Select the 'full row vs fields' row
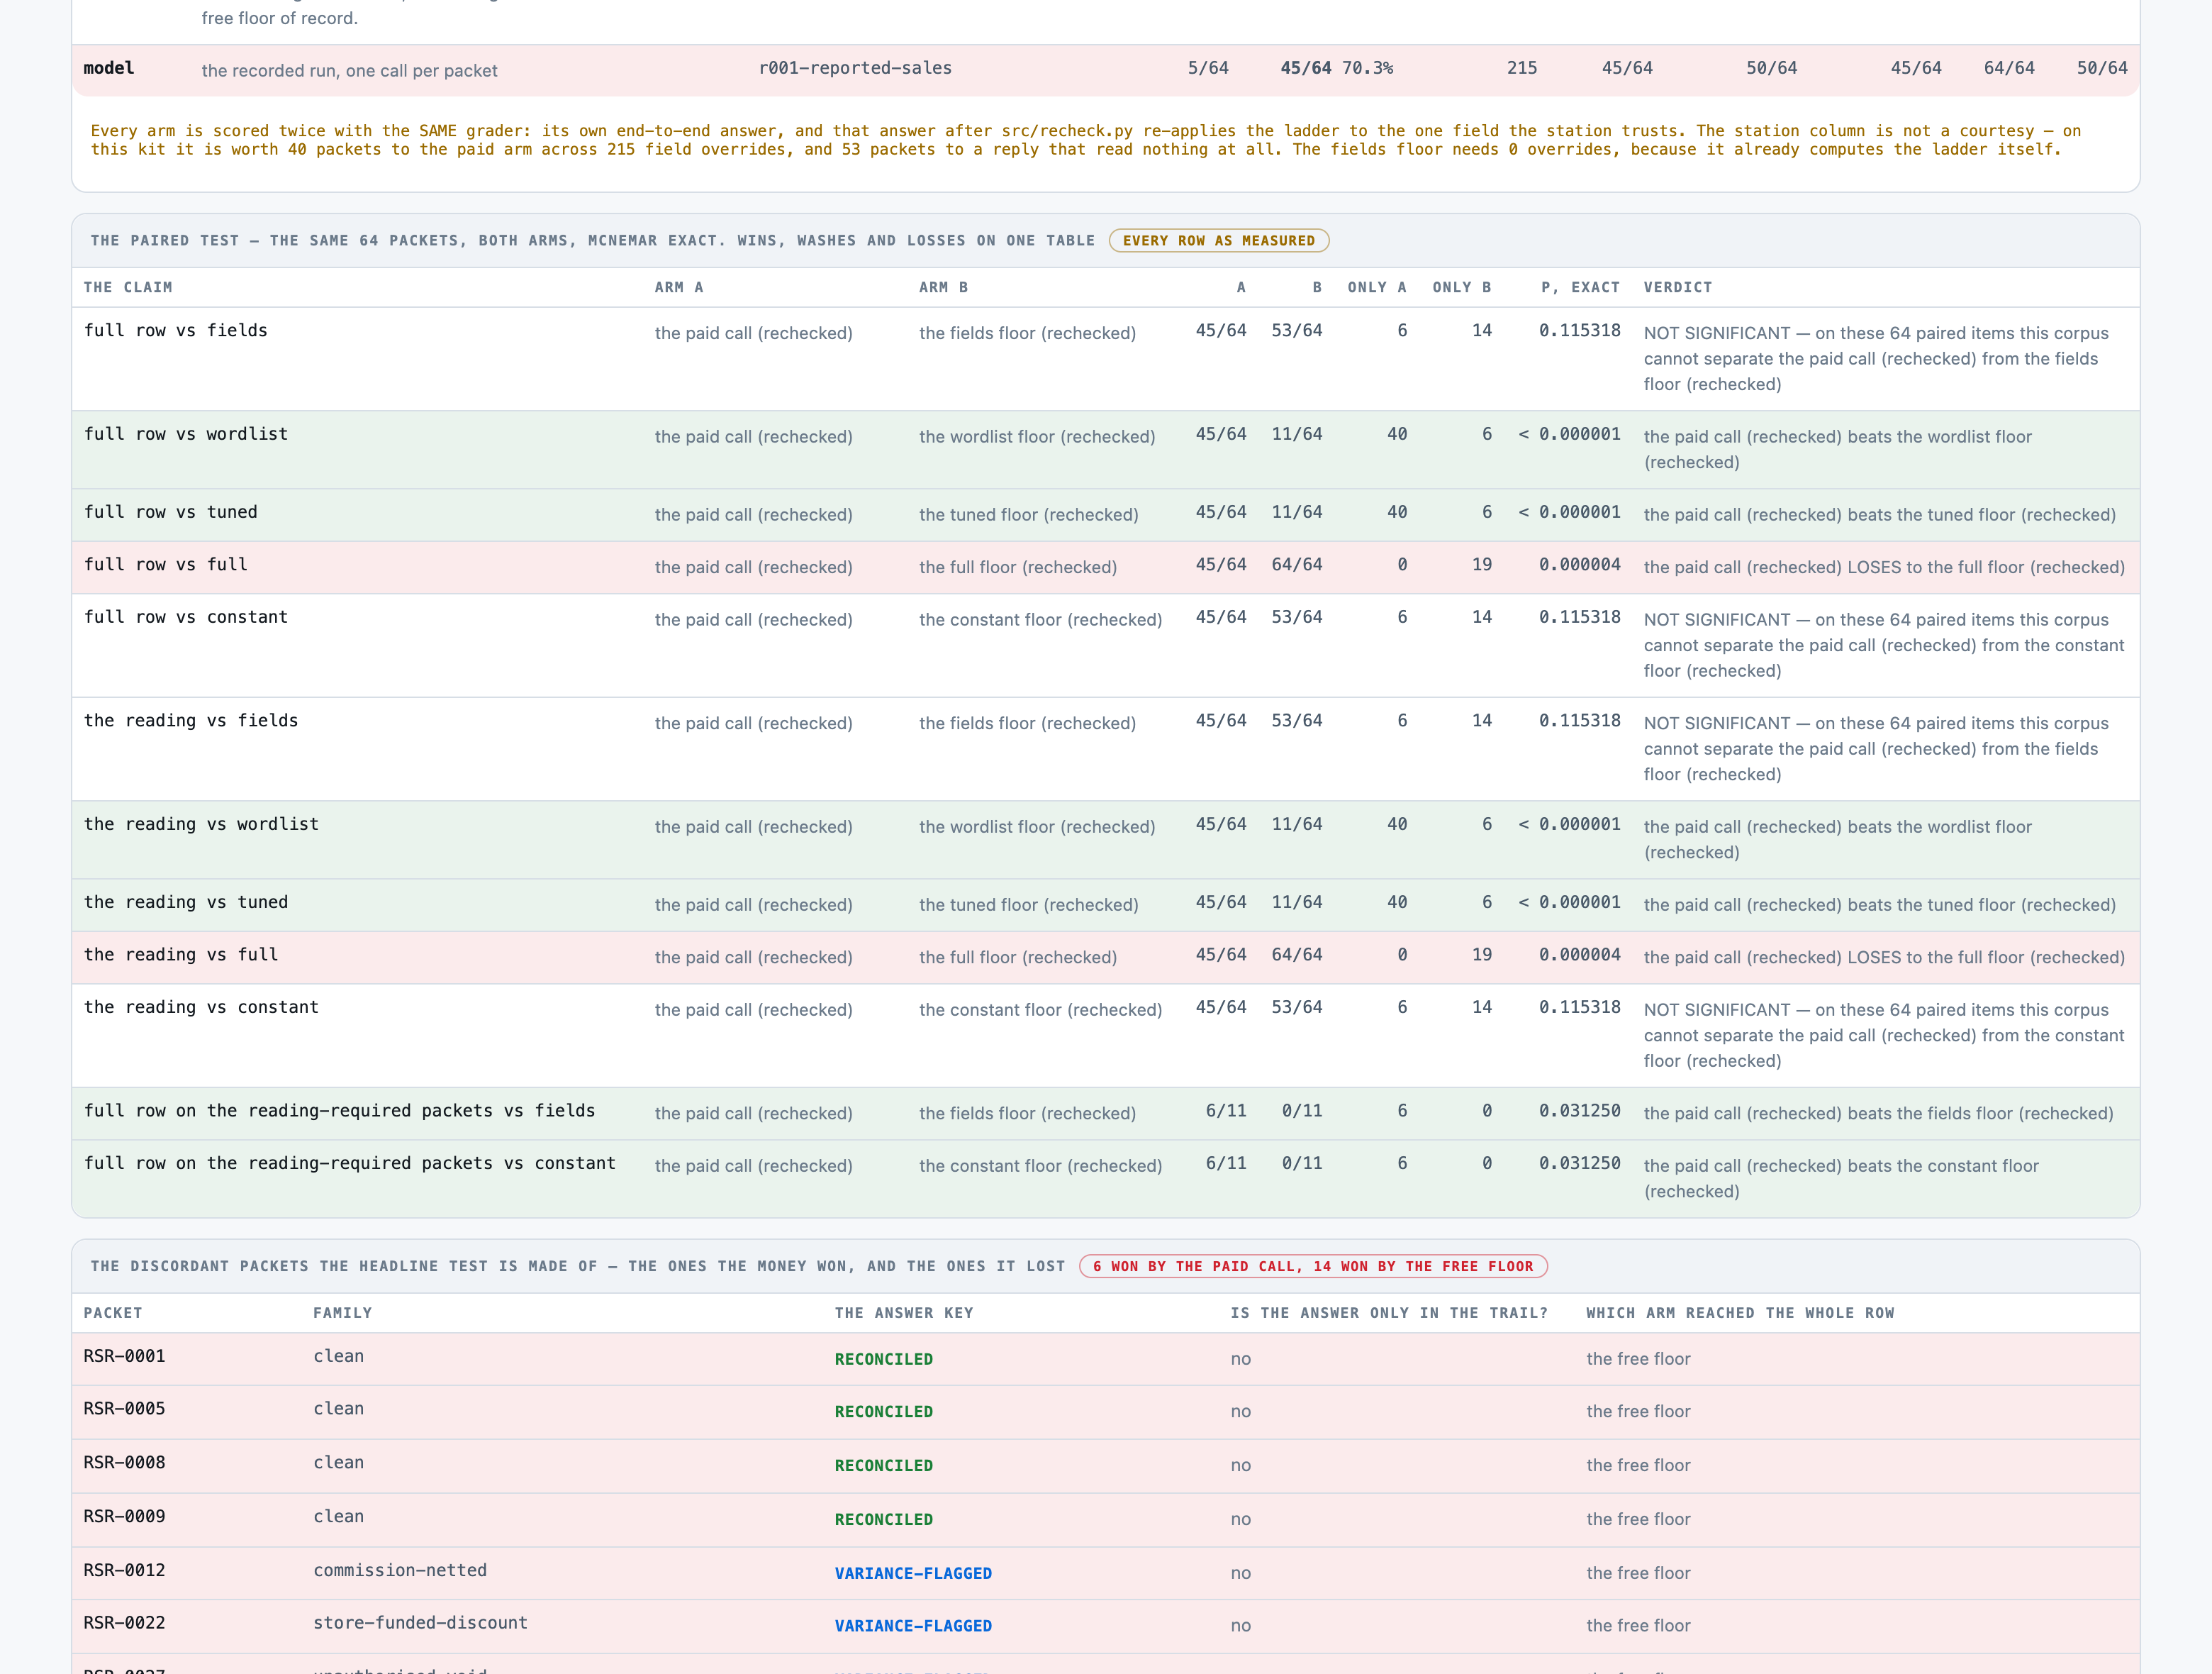The image size is (2212, 1674). point(1105,358)
